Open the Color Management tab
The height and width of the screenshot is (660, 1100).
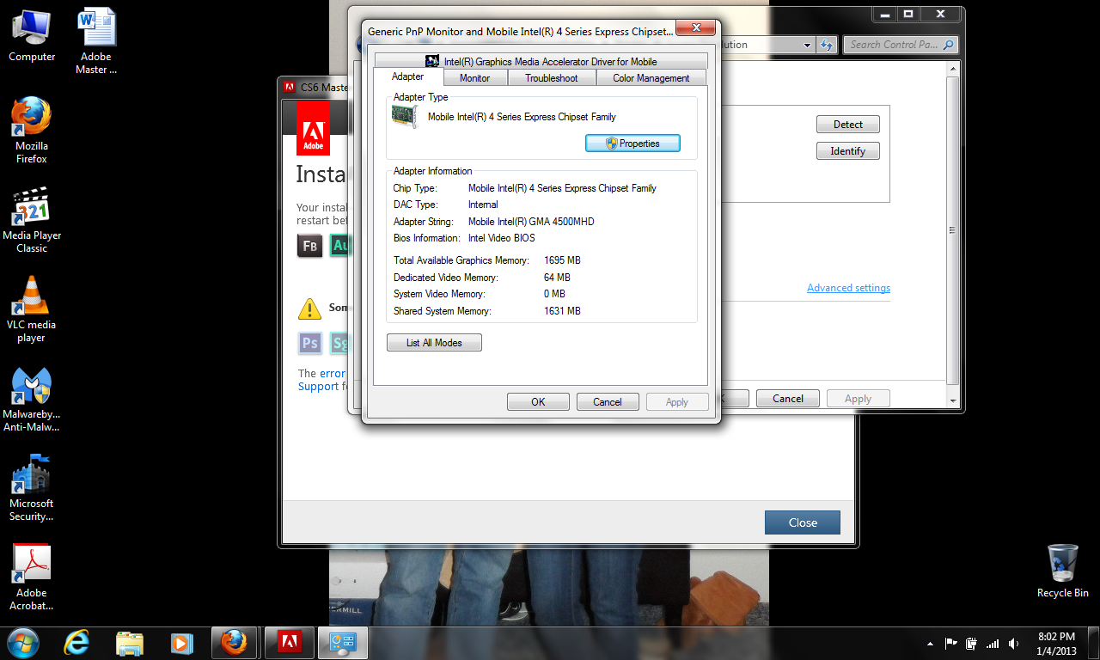(651, 78)
